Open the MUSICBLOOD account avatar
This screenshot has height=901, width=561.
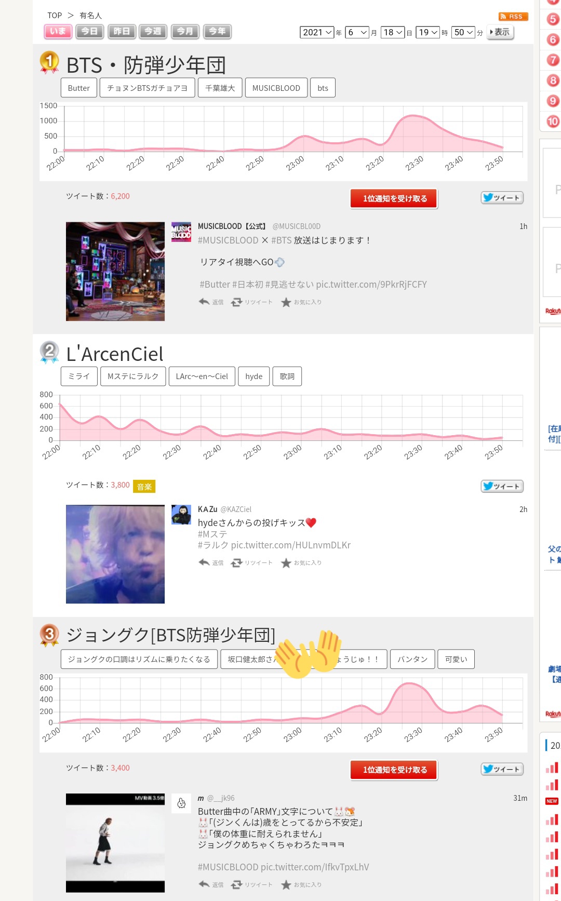point(181,232)
